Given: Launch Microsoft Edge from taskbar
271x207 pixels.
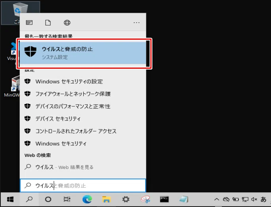Looking at the screenshot, I should click(87, 199).
